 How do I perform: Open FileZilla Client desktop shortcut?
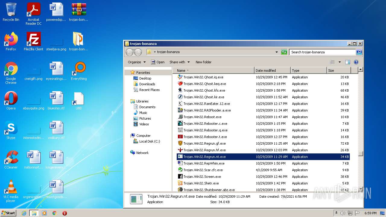[33, 42]
